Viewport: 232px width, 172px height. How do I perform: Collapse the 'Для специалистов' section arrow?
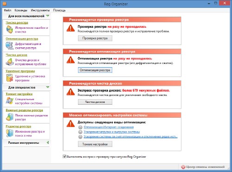pos(48,87)
